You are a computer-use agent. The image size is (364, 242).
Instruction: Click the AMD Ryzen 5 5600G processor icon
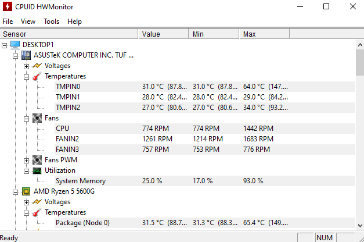tap(26, 191)
